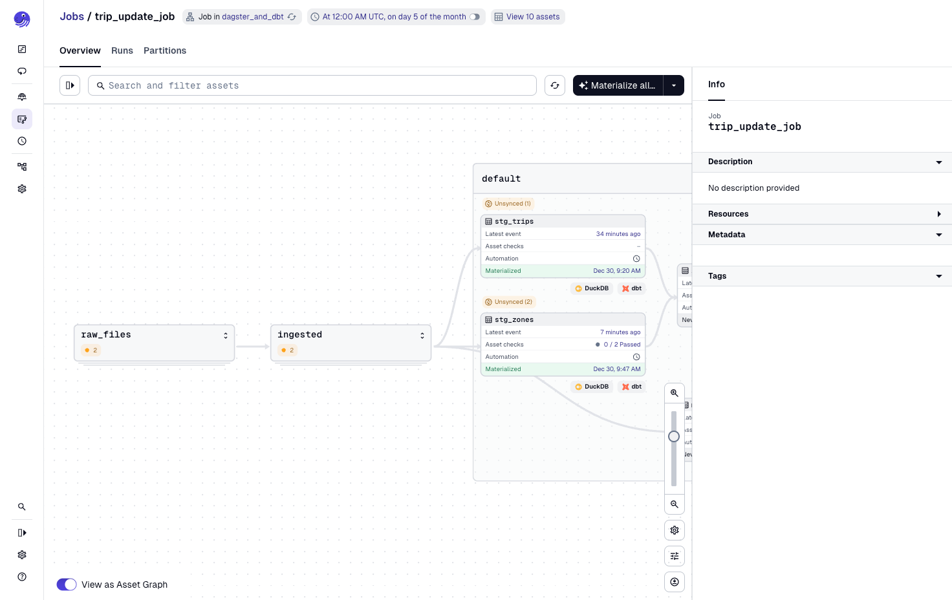Open the graph display settings gear
Screen dimensions: 952x600
(674, 530)
